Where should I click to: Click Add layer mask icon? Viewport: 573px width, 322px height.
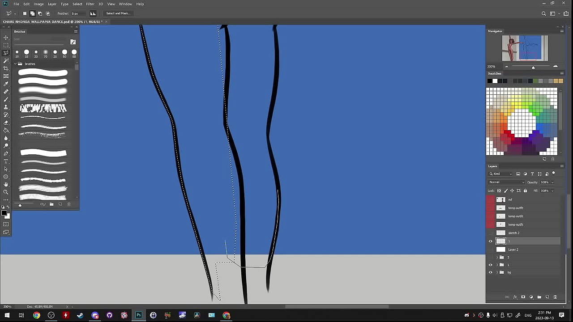(x=523, y=297)
